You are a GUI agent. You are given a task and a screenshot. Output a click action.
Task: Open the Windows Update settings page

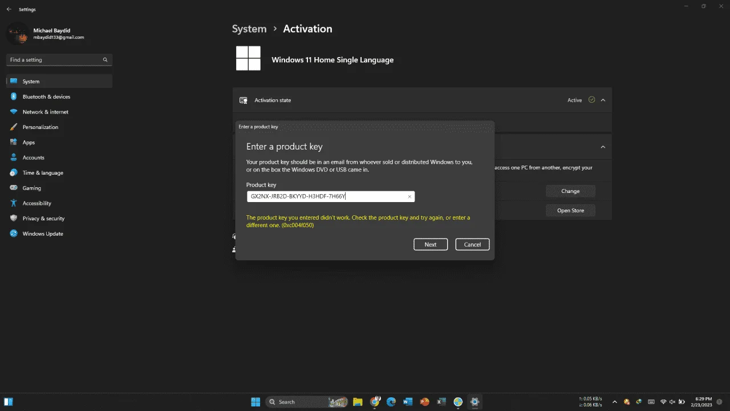[x=59, y=233]
